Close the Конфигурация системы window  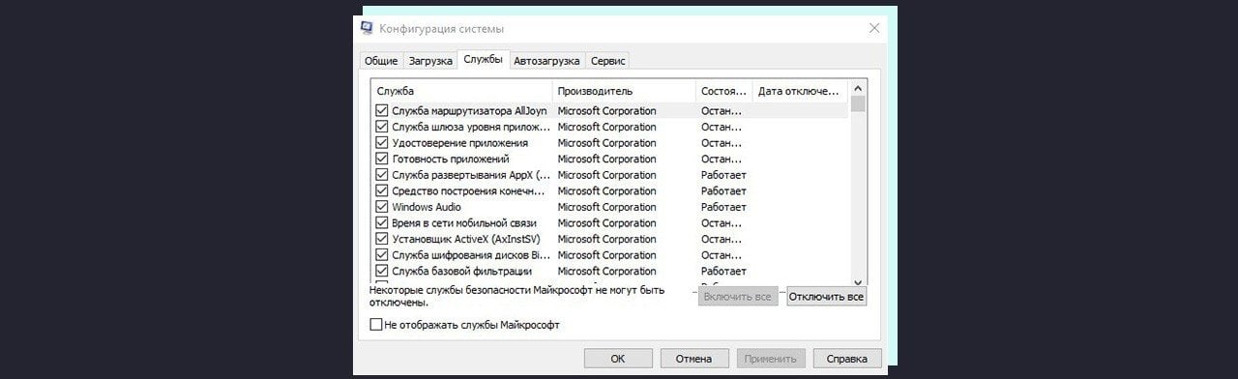(874, 28)
